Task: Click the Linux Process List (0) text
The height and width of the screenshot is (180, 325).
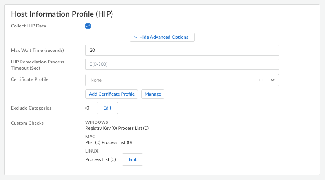Action: (x=100, y=159)
